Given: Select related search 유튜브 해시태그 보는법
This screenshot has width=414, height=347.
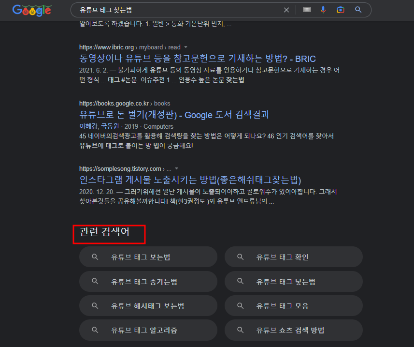Looking at the screenshot, I should (148, 305).
